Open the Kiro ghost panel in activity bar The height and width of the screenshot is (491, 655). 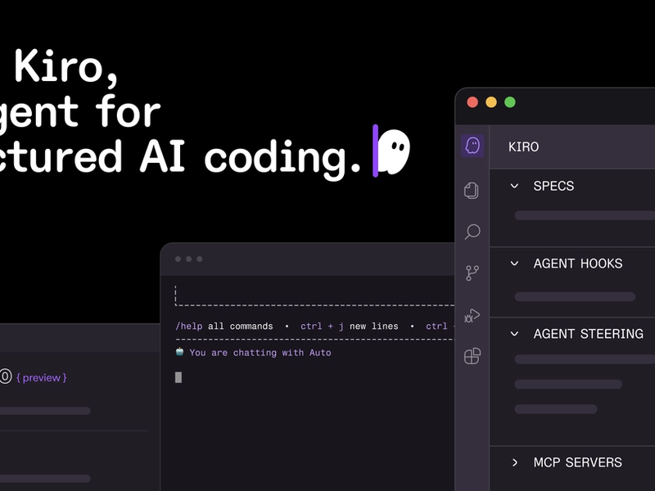pos(472,146)
